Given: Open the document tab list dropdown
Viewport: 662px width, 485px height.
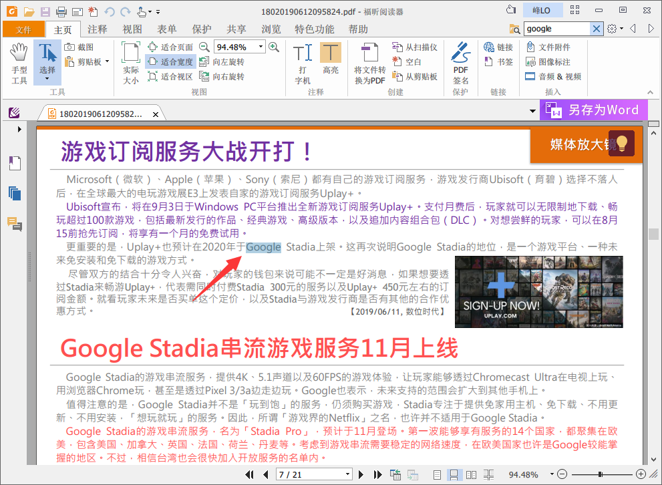Looking at the screenshot, I should click(x=533, y=112).
